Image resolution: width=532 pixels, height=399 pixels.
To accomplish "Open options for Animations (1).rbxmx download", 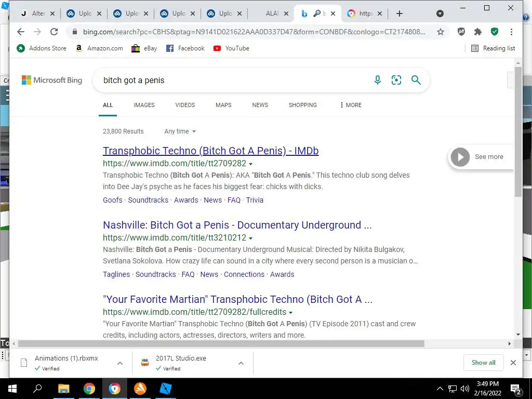I will [x=120, y=363].
